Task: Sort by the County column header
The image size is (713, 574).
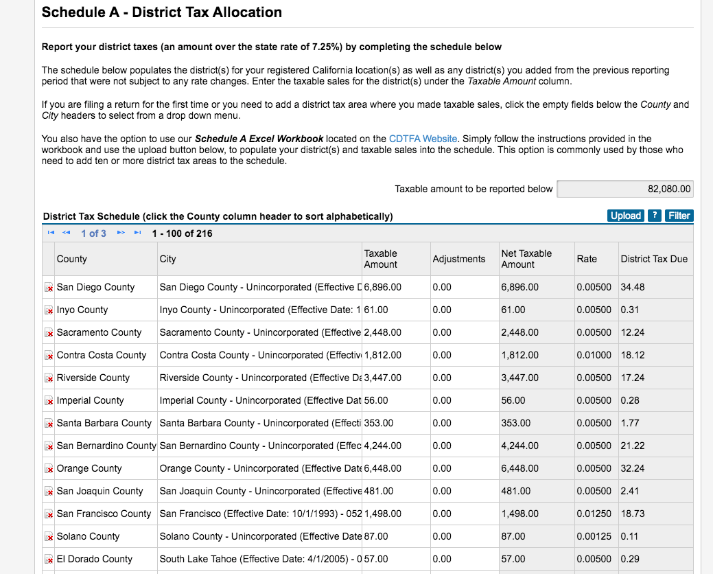Action: [x=71, y=259]
